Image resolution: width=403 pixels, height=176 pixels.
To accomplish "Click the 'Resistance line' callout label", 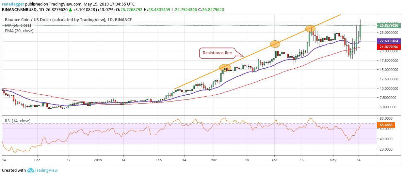I will (217, 53).
